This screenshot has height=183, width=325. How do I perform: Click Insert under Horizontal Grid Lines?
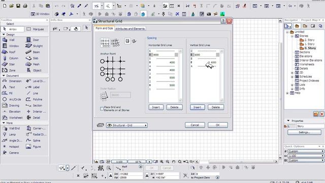pyautogui.click(x=156, y=107)
